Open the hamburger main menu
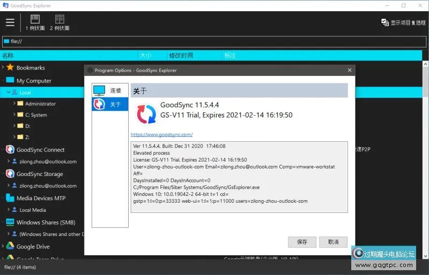Viewport: 429px width, 275px height. coord(10,22)
